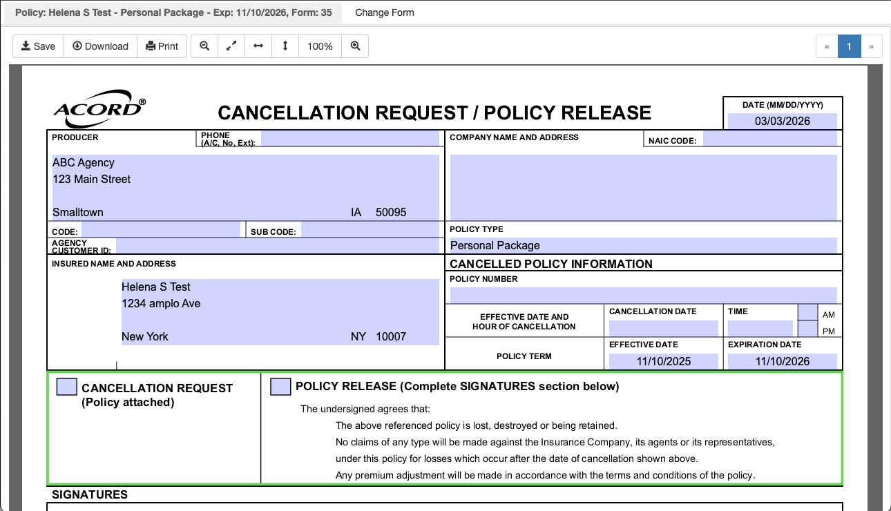Fit document to page width
The height and width of the screenshot is (511, 891).
point(258,46)
